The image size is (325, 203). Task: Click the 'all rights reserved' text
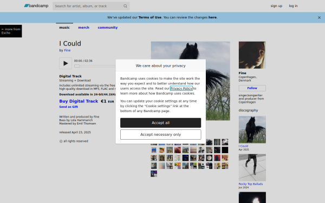76,141
